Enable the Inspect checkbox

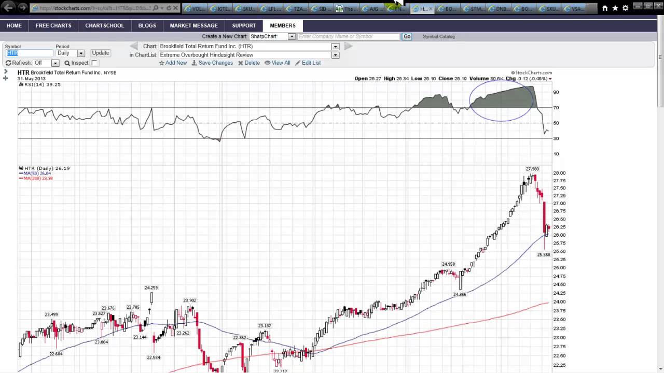[x=94, y=63]
